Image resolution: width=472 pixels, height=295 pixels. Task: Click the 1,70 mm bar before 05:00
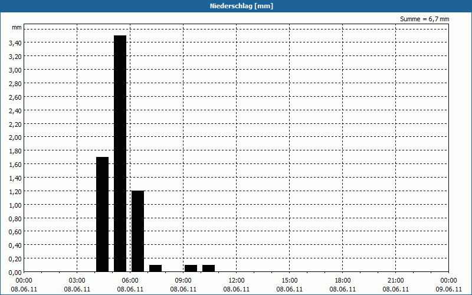pos(102,214)
